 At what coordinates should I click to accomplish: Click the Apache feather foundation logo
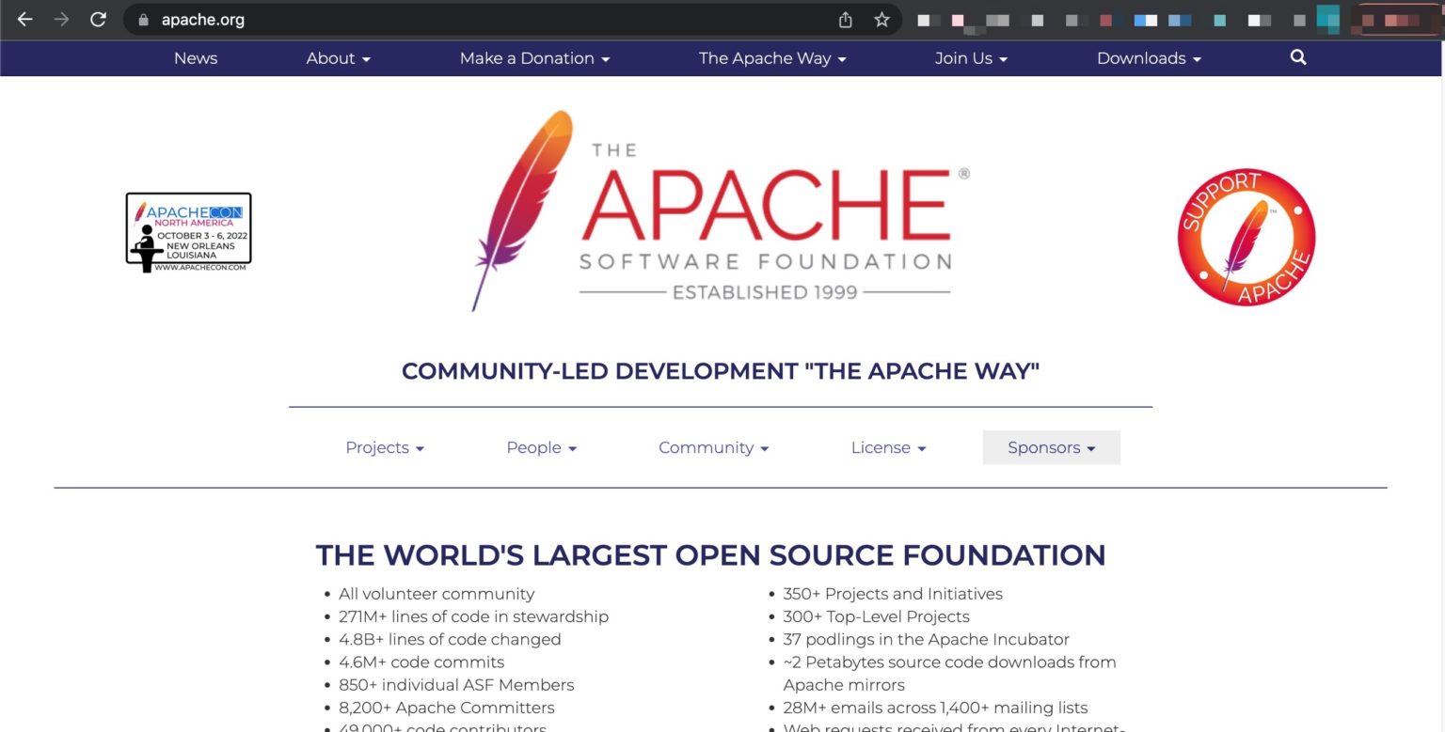(721, 209)
